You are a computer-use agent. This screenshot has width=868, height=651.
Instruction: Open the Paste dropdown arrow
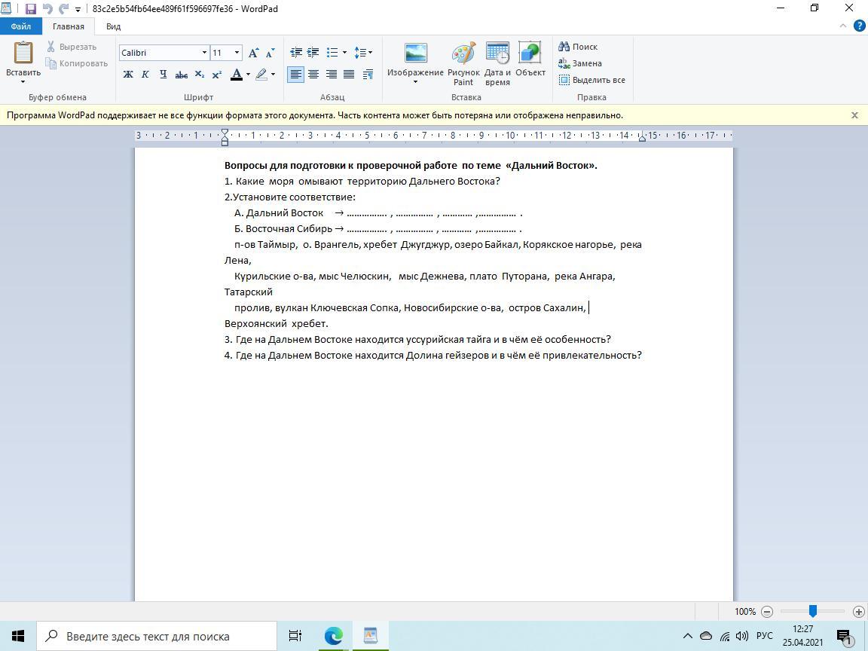pos(23,82)
